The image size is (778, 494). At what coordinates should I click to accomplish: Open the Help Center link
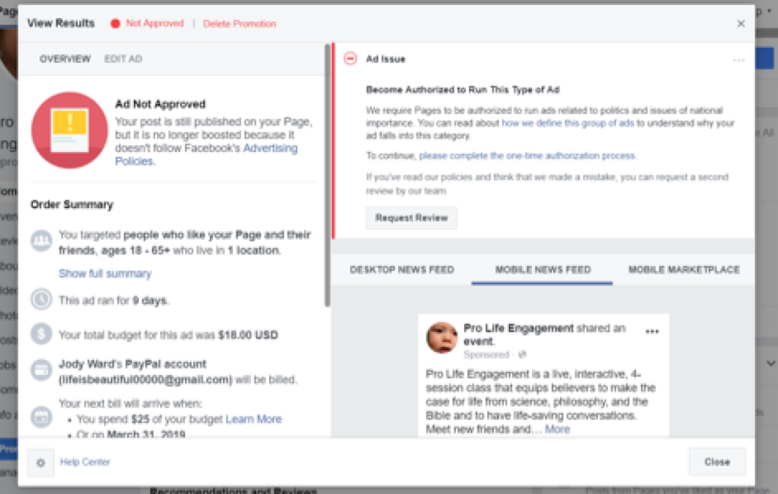[x=85, y=463]
